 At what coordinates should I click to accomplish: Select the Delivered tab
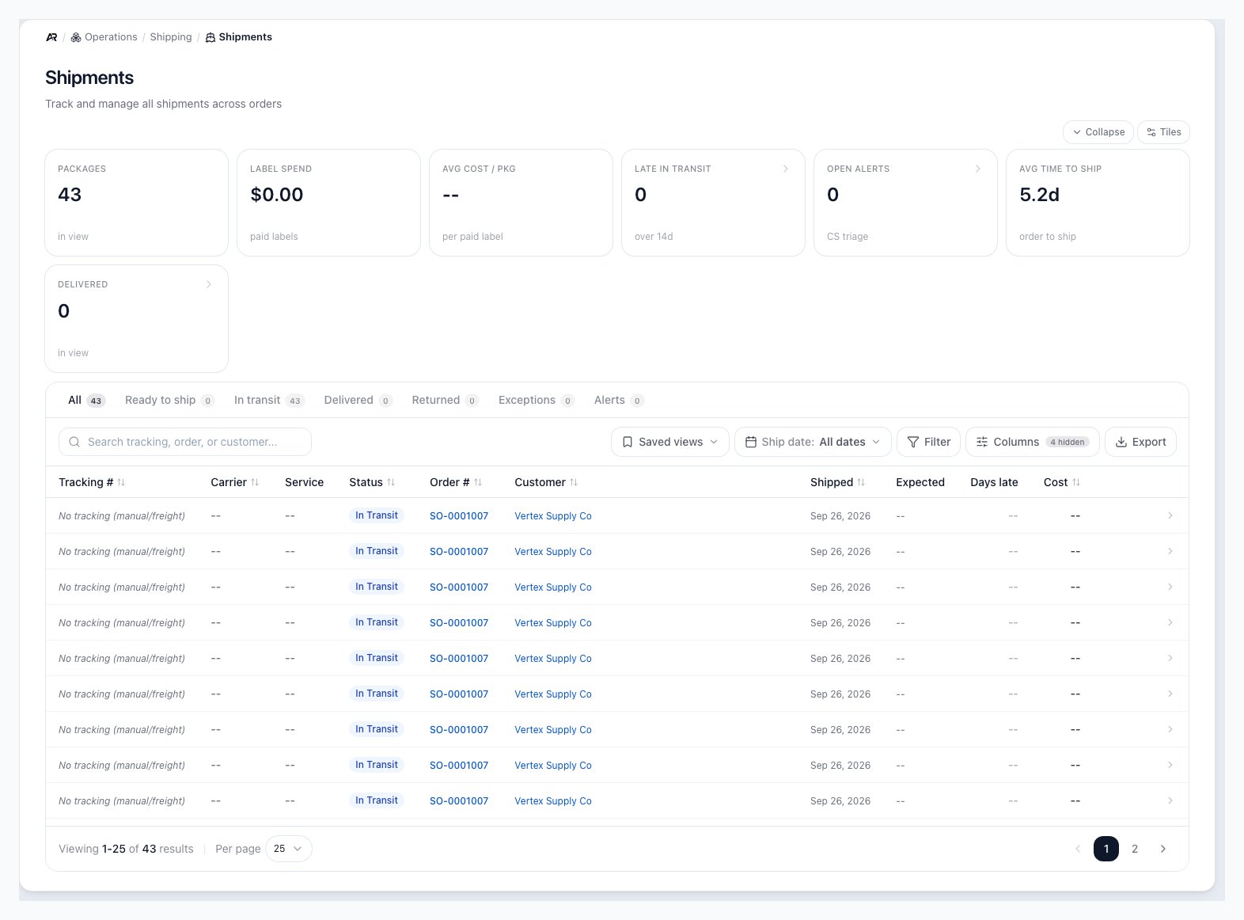coord(358,401)
